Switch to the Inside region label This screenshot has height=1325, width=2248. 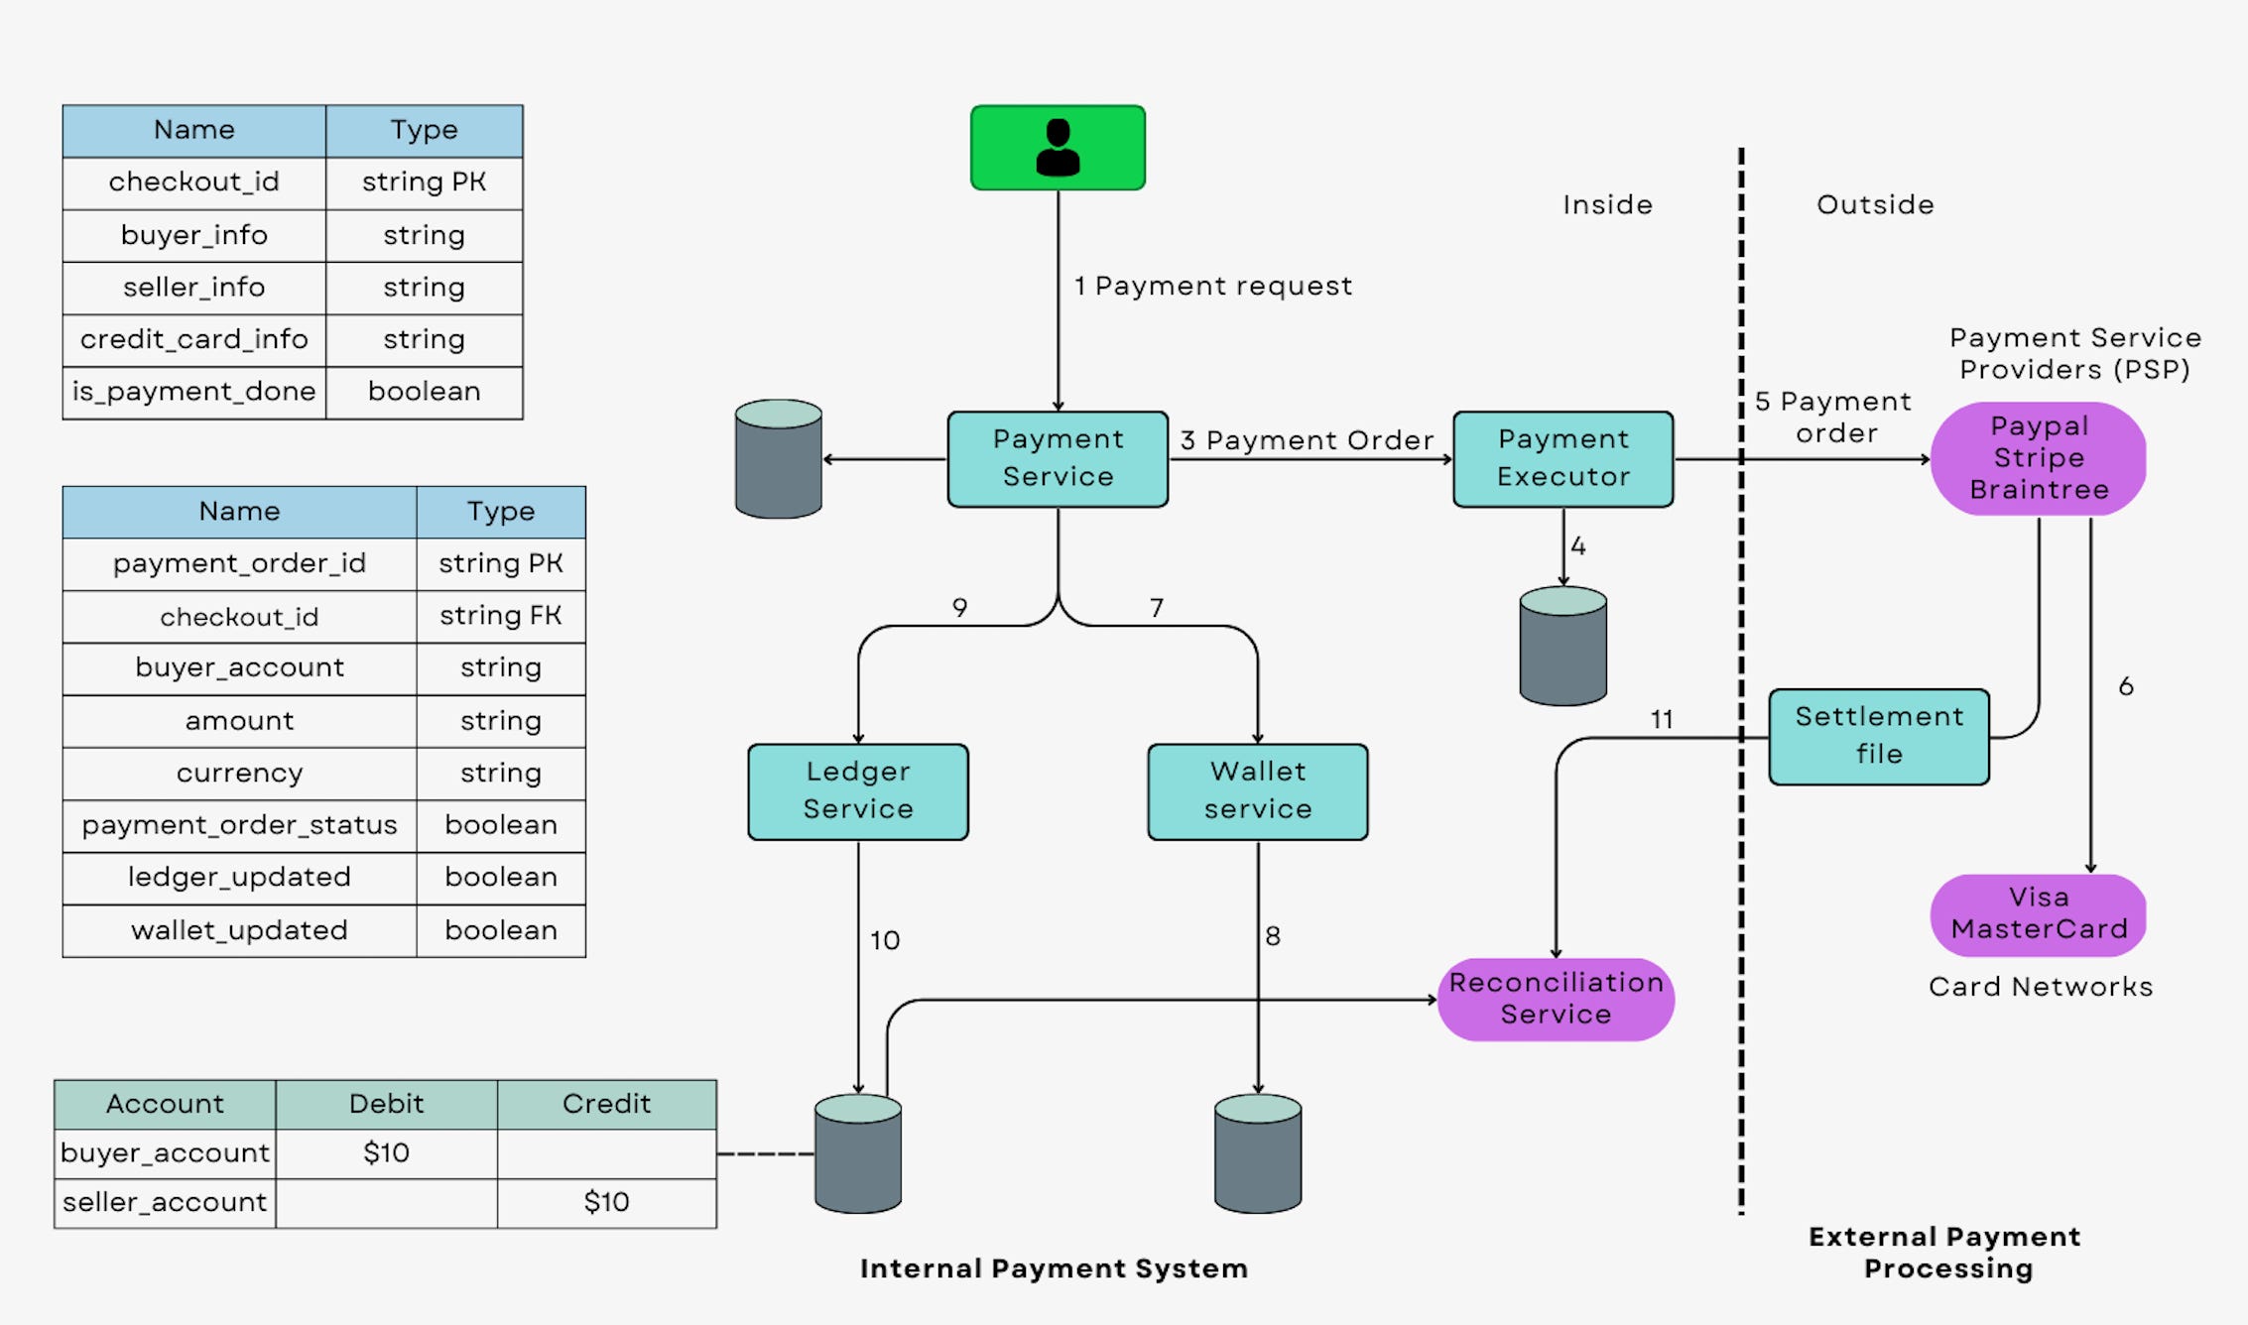1607,204
